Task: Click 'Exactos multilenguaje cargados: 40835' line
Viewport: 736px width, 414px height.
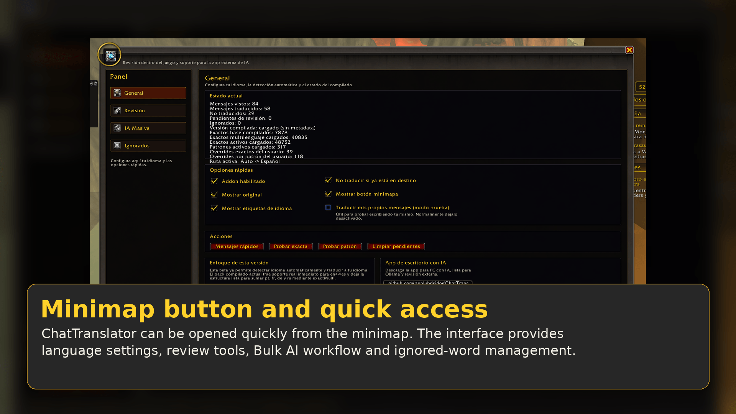Action: pos(258,137)
